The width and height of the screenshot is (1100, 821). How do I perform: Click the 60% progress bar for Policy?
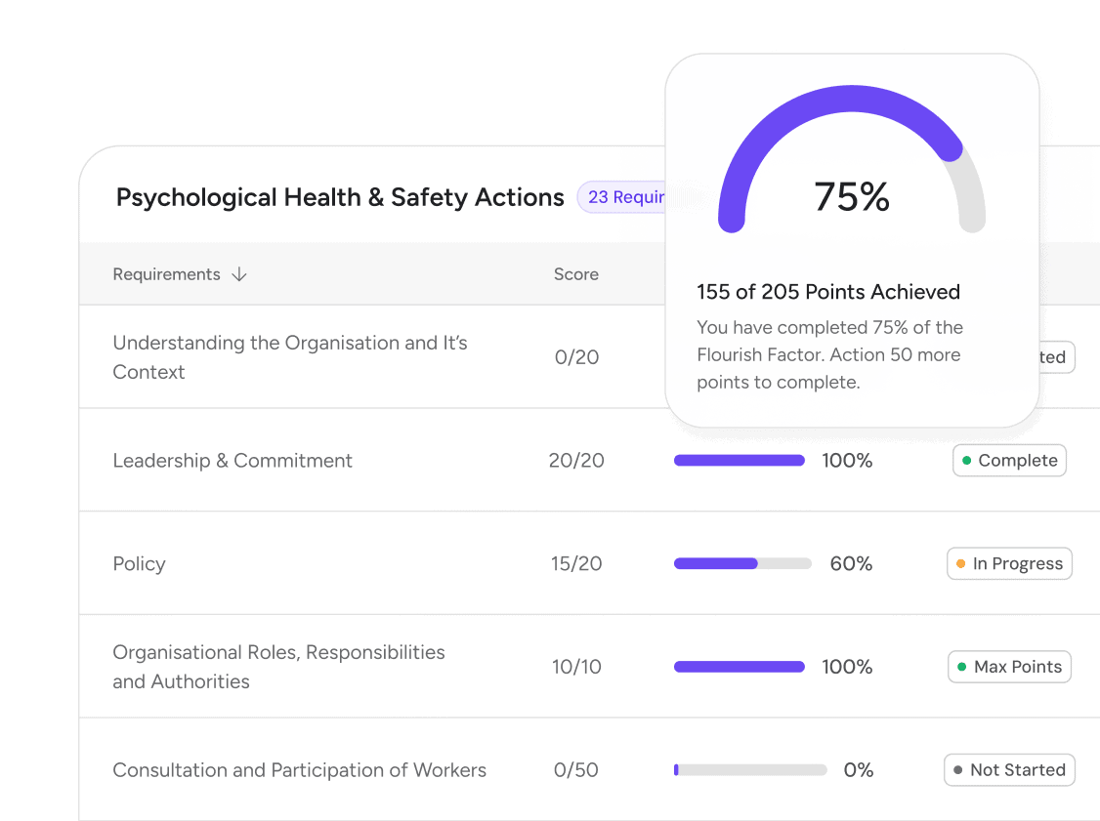pos(742,563)
